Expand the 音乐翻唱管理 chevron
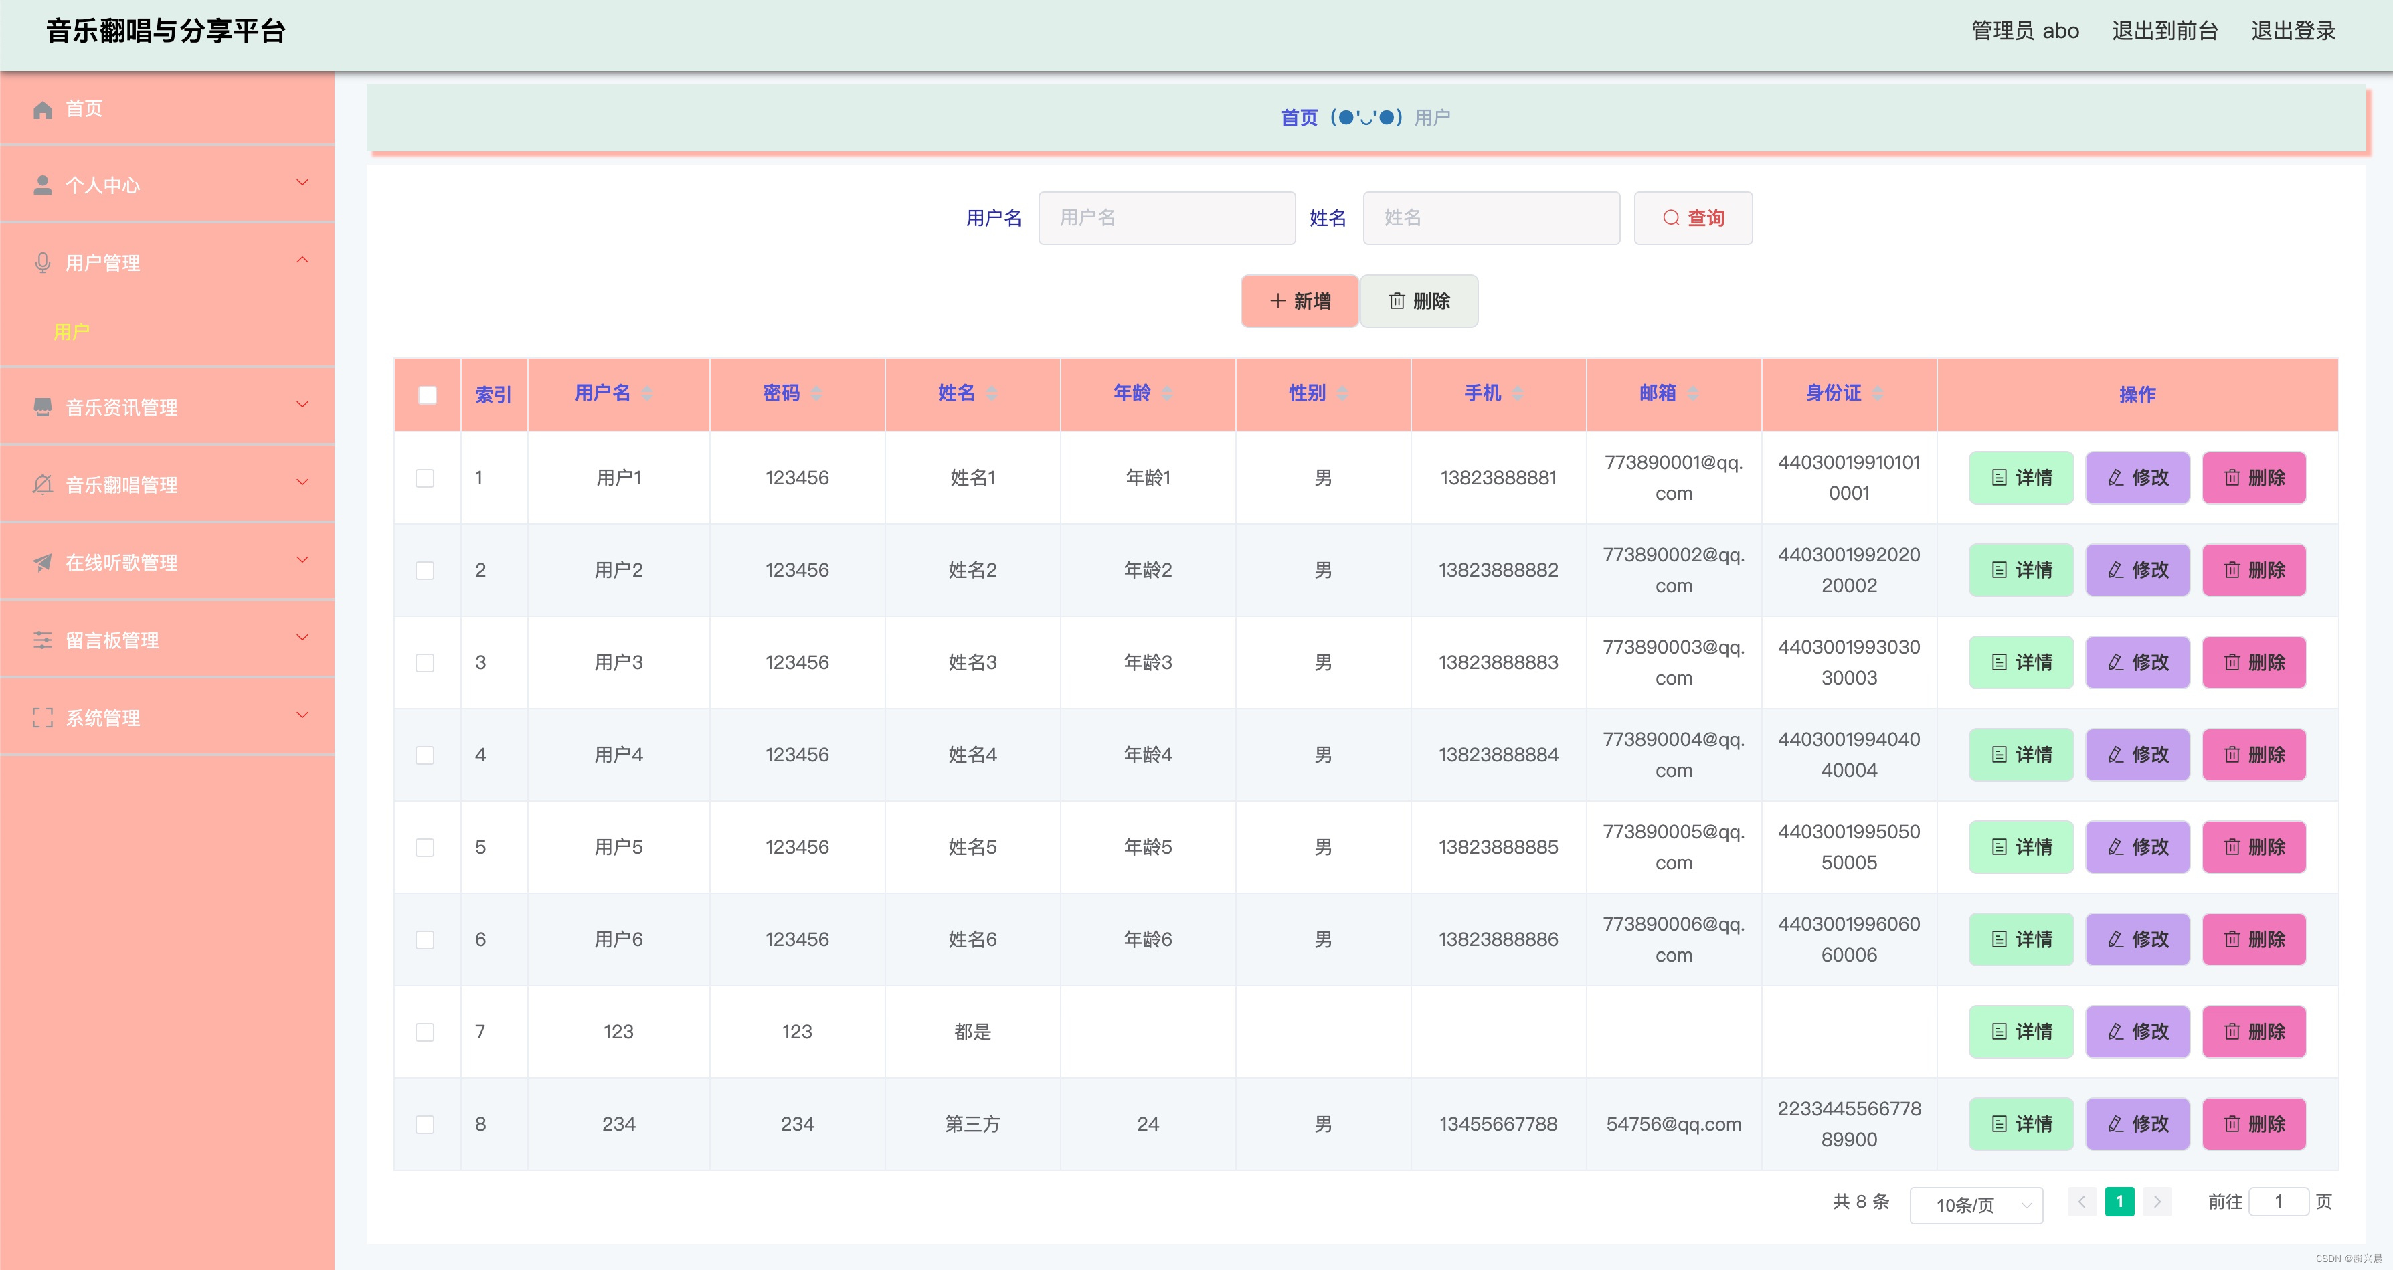This screenshot has height=1270, width=2393. pos(302,482)
